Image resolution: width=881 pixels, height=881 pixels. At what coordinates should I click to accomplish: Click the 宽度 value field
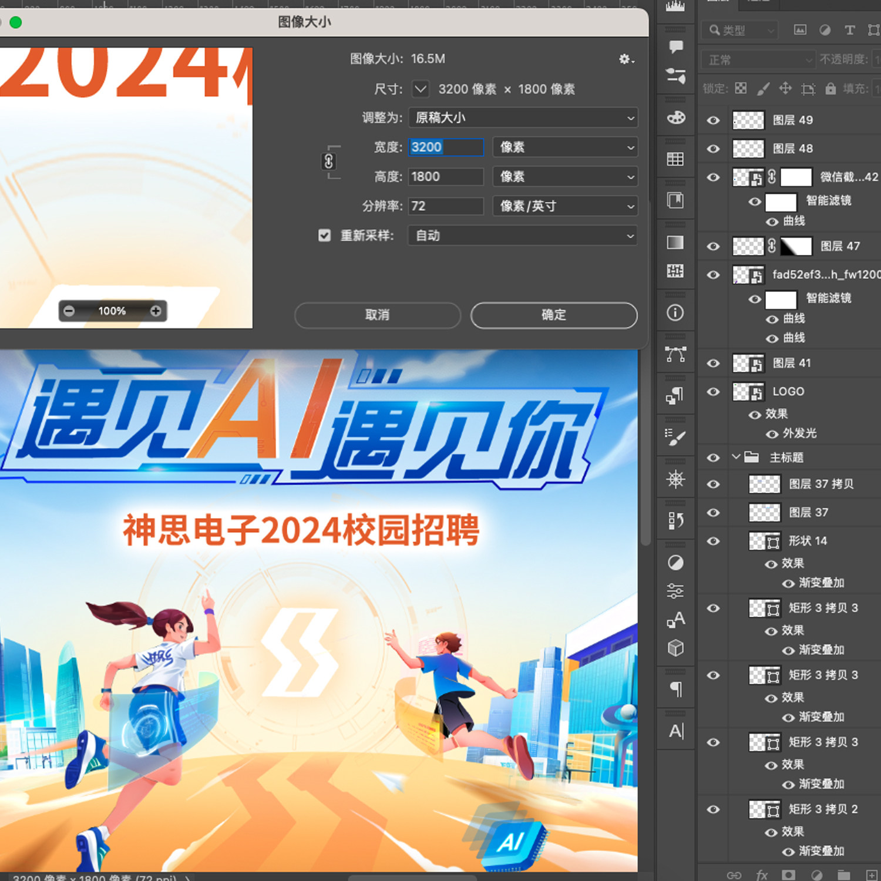point(446,147)
